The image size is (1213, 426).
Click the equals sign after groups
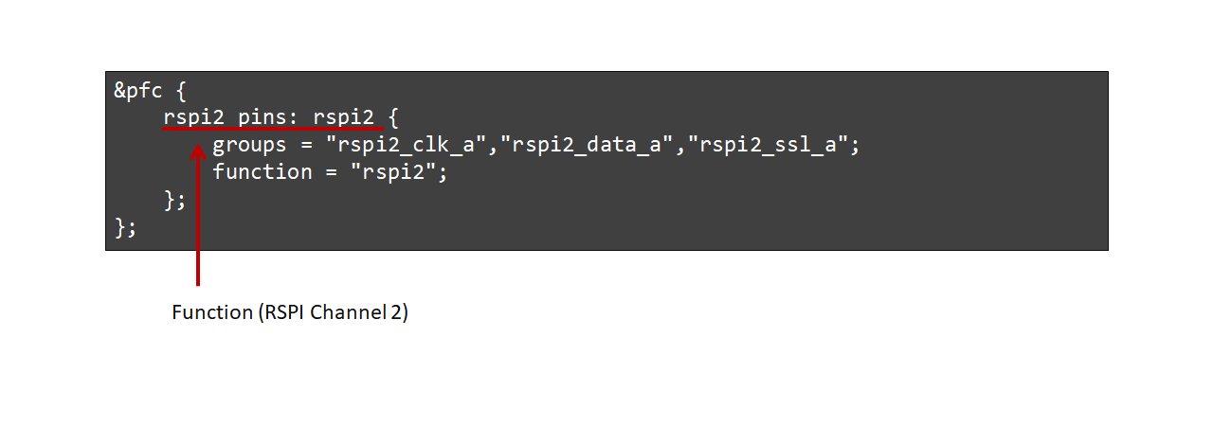click(305, 146)
